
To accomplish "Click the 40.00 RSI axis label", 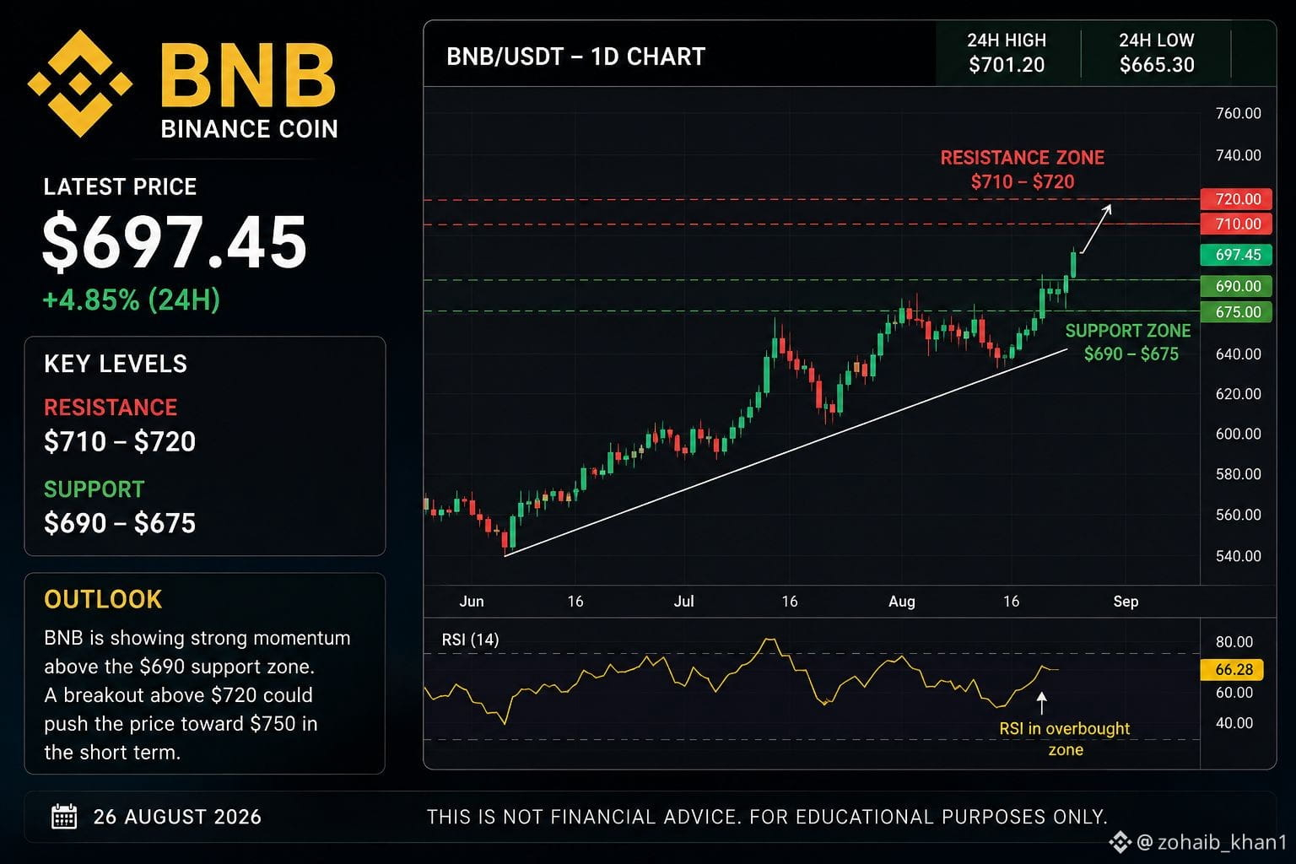I will (x=1234, y=723).
